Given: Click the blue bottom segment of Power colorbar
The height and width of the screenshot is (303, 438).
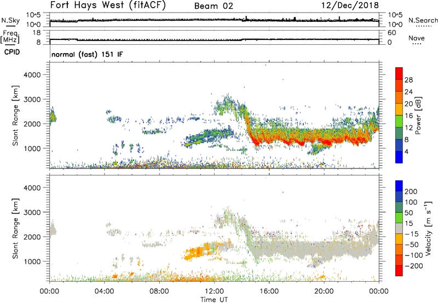Looking at the screenshot, I should point(399,157).
